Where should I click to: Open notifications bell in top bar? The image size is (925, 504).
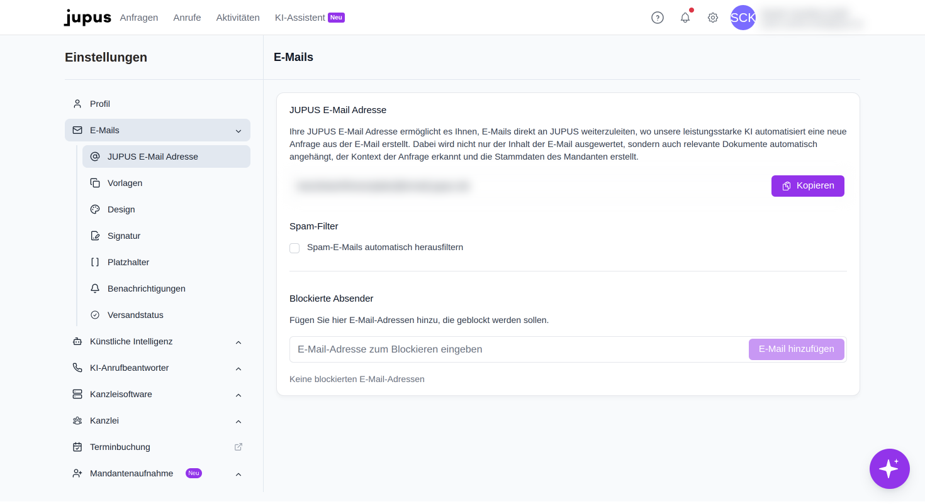[685, 18]
